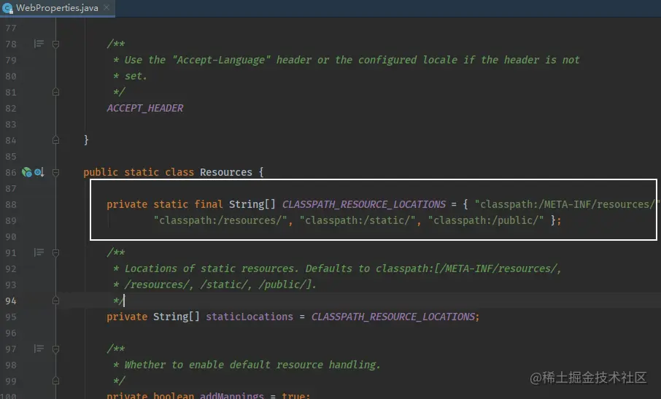The height and width of the screenshot is (399, 661).
Task: Click the Spring bean gutter icon on line 86
Action: pyautogui.click(x=27, y=172)
